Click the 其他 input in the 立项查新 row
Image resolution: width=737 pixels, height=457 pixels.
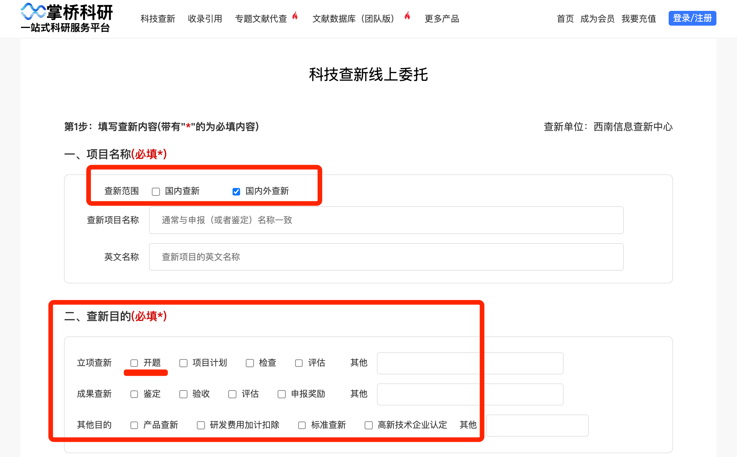[470, 363]
